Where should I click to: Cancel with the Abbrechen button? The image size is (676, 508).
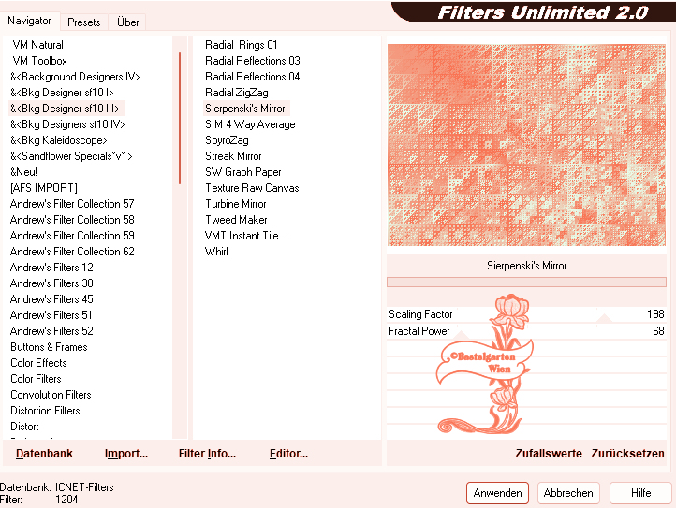568,493
